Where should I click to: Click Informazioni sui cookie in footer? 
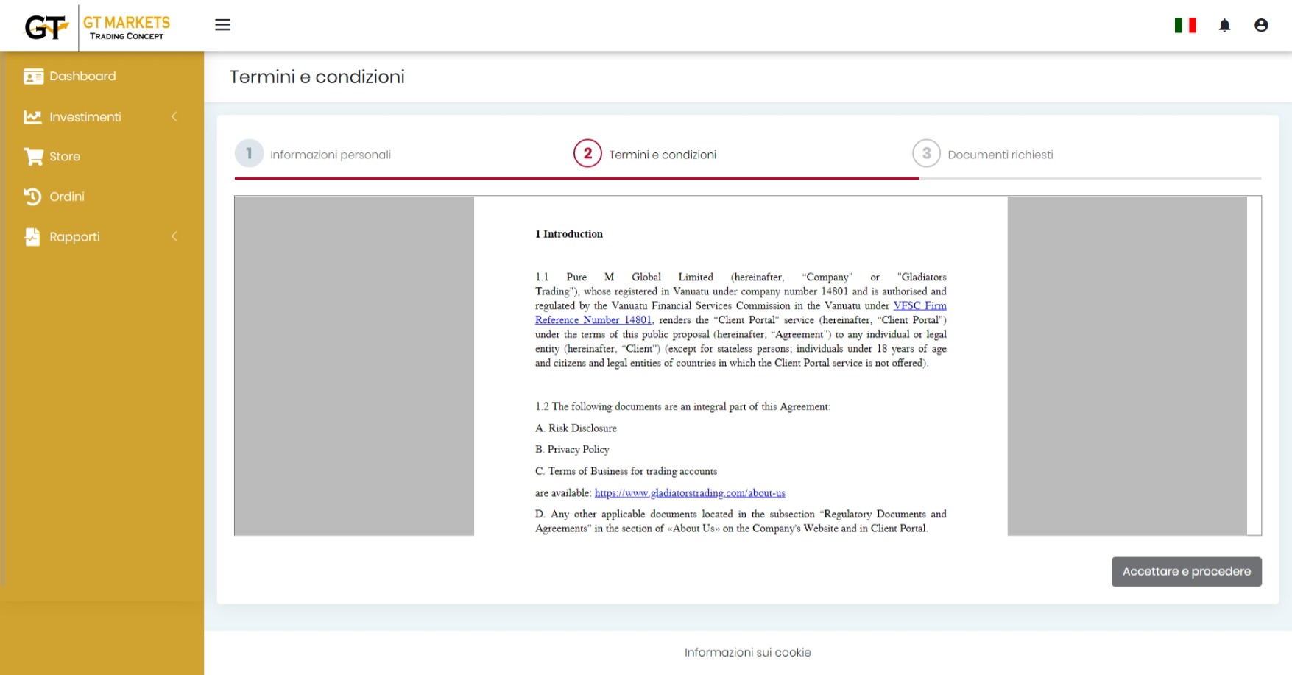[x=747, y=652]
